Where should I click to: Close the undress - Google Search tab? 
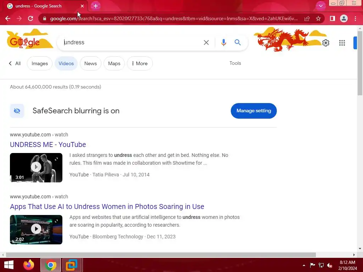82,6
